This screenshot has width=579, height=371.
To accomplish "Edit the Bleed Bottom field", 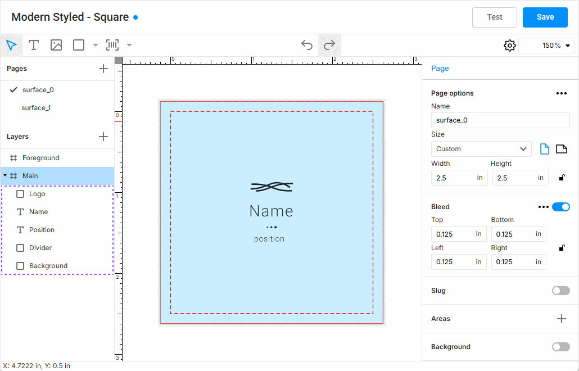I will (518, 234).
